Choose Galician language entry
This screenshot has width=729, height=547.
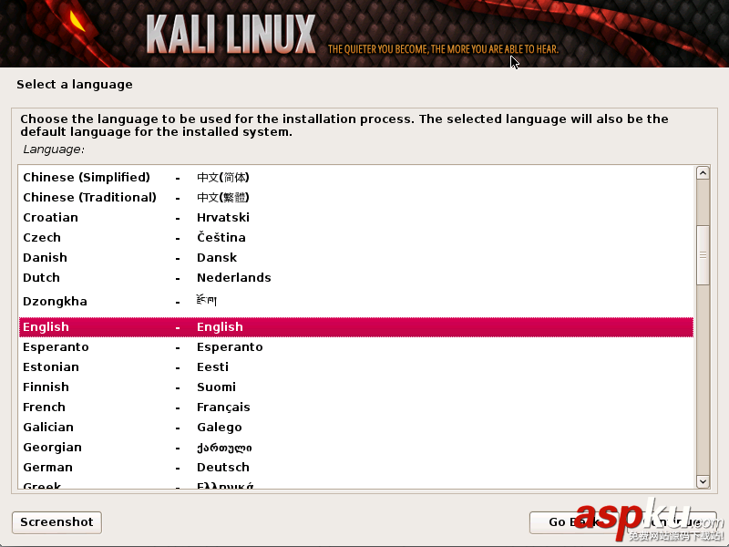coord(356,427)
